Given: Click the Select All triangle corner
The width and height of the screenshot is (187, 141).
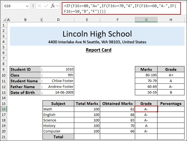Looking at the screenshot, I should 4,20.
